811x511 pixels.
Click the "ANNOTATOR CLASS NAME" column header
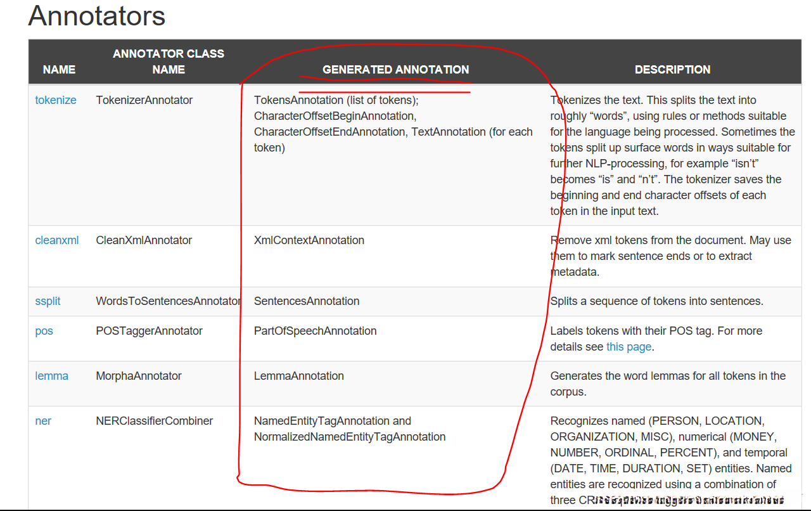tap(169, 61)
